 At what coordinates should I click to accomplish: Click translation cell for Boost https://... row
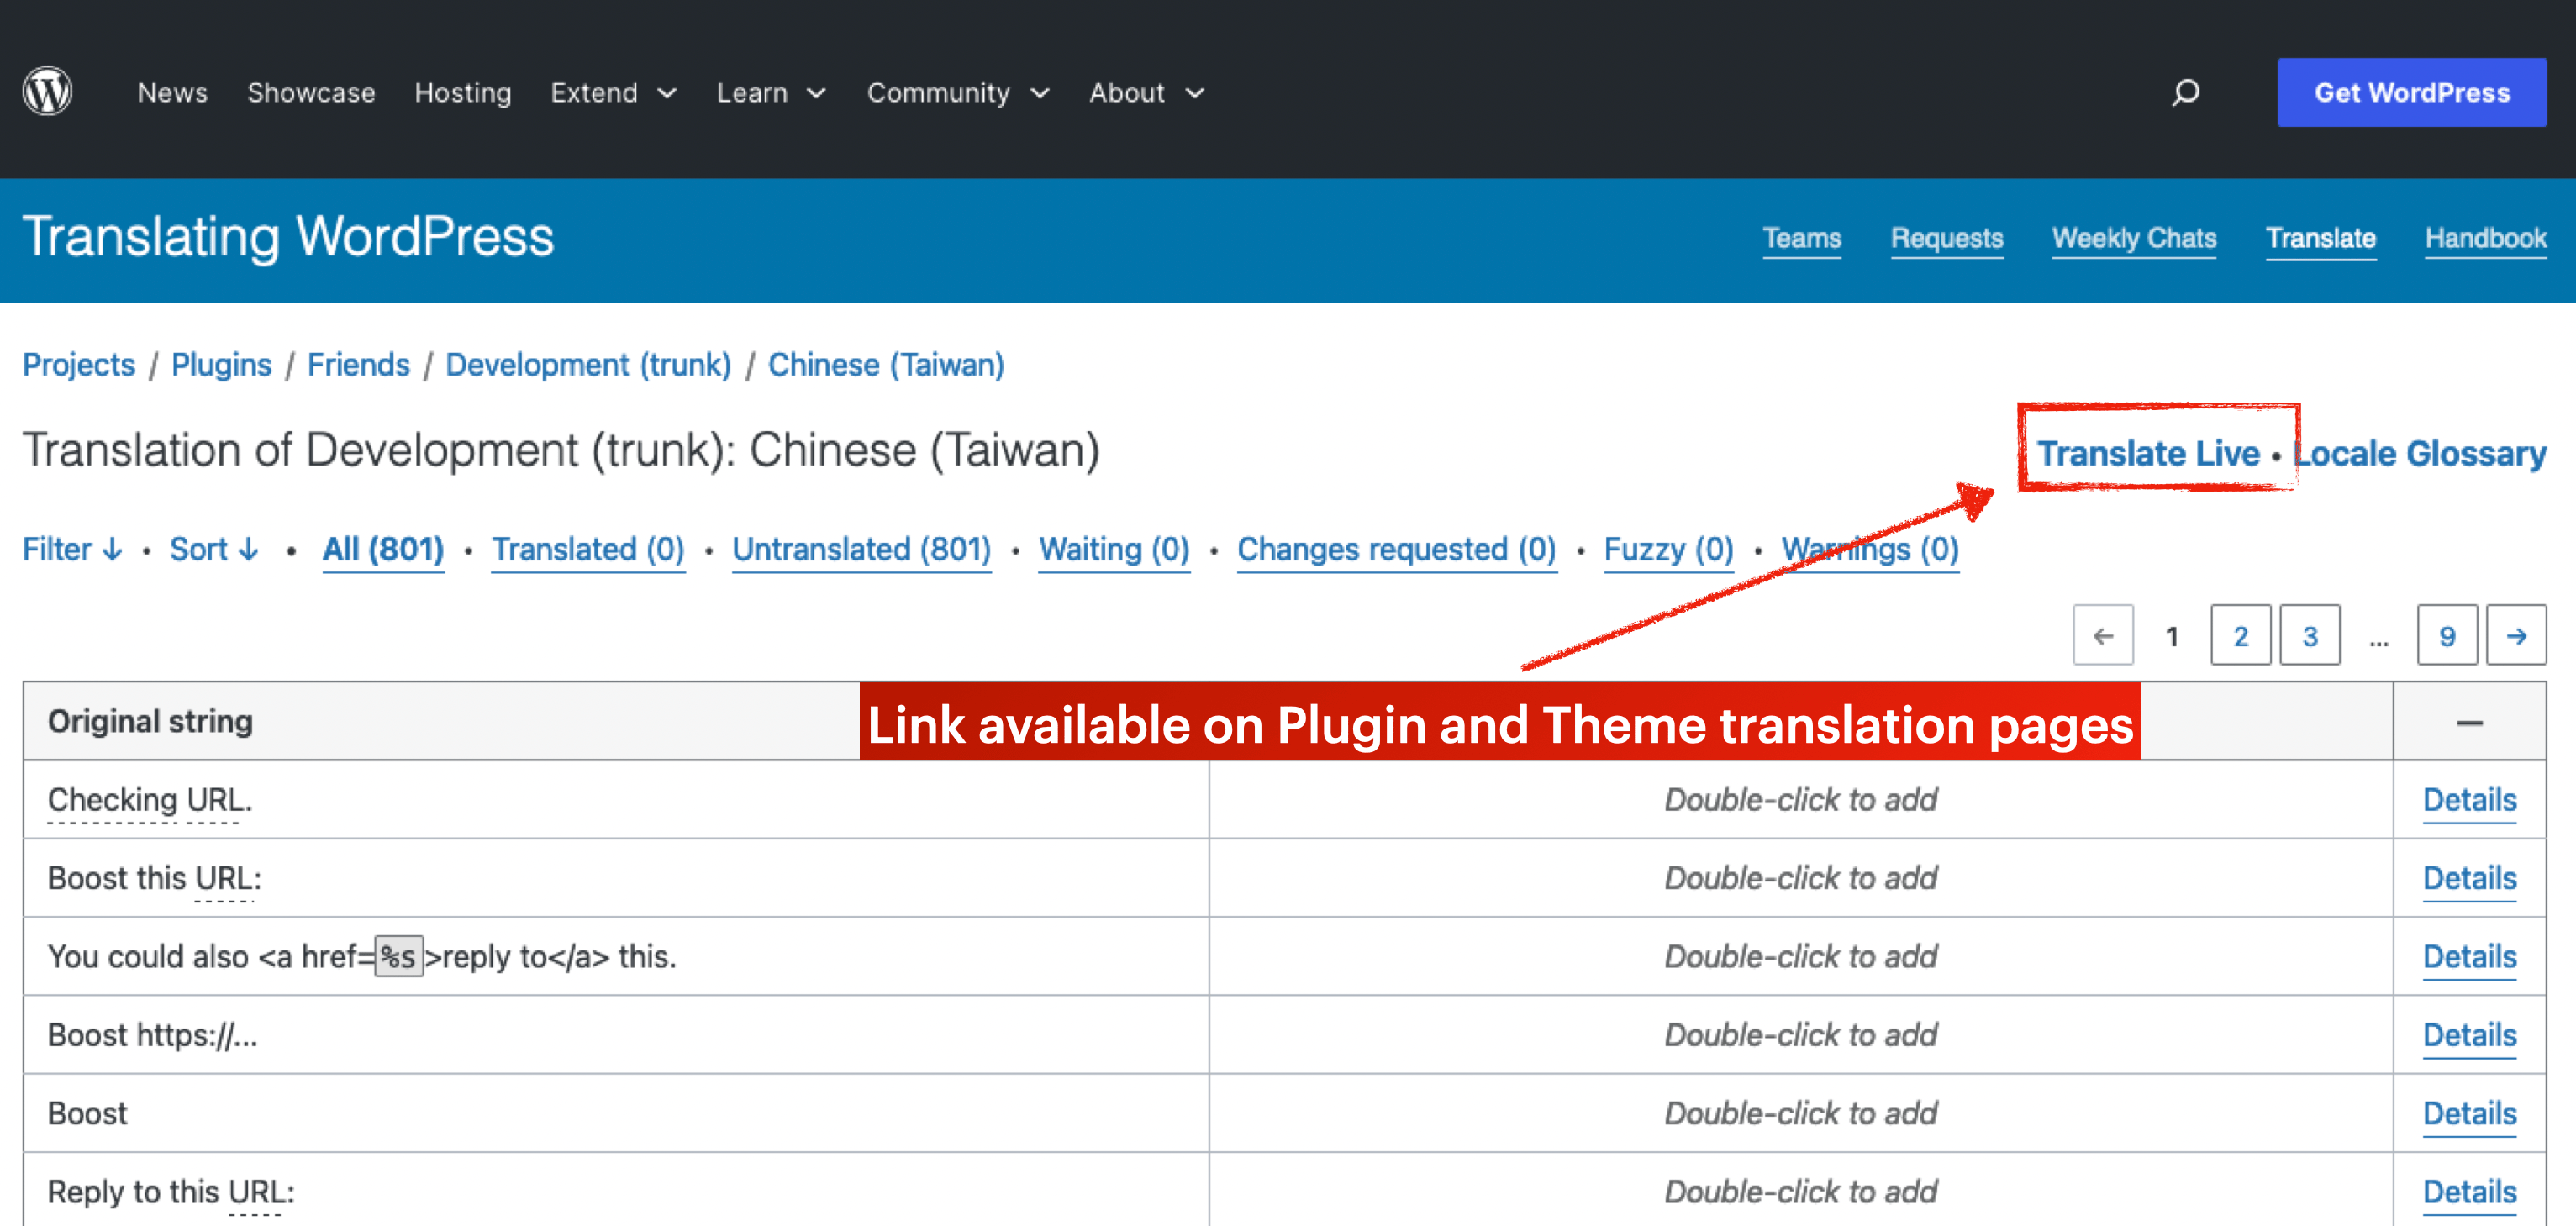point(1801,1035)
